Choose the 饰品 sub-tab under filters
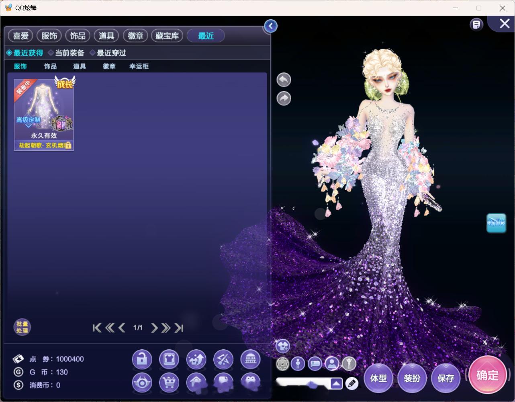This screenshot has width=515, height=402. [x=50, y=66]
